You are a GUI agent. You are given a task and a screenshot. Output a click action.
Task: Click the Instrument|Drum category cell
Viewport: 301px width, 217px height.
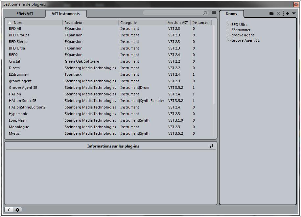[135, 88]
